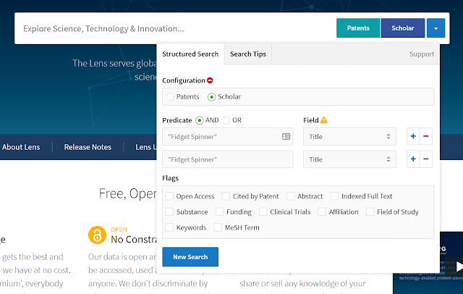
Task: Play the video thumbnail at bottom right
Action: click(459, 266)
